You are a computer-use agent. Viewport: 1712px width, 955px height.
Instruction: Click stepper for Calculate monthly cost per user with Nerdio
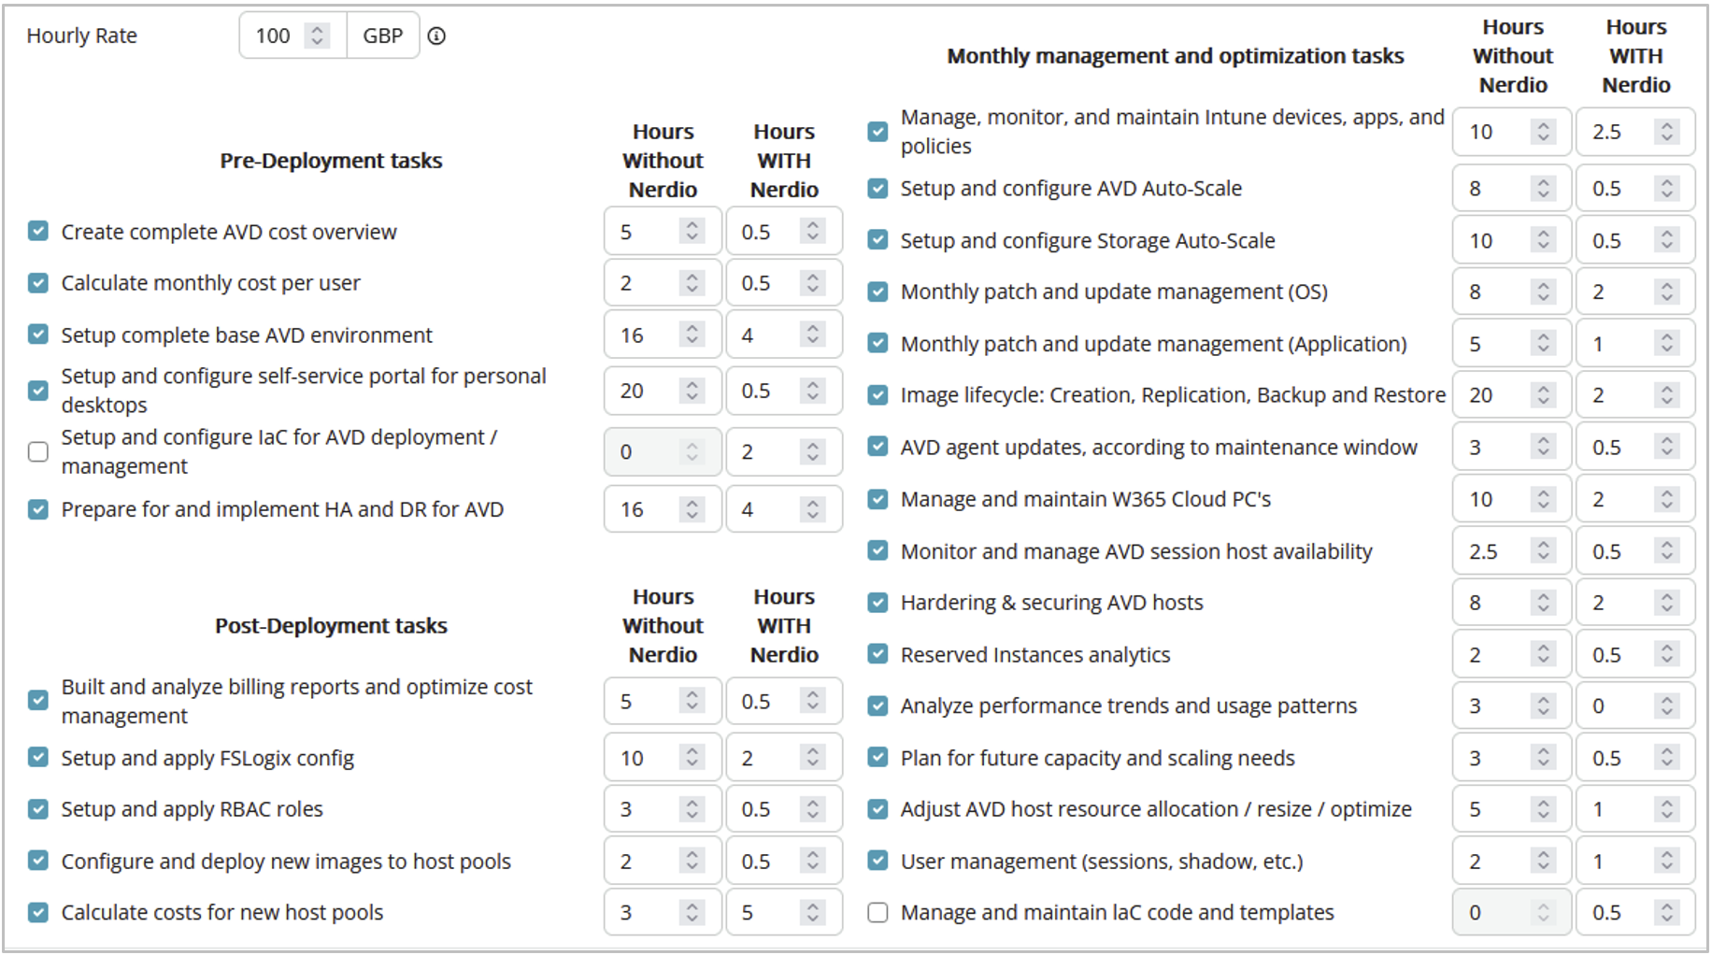tap(813, 282)
